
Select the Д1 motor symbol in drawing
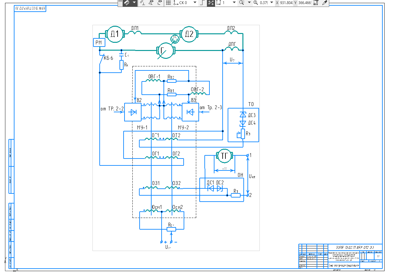pos(115,34)
